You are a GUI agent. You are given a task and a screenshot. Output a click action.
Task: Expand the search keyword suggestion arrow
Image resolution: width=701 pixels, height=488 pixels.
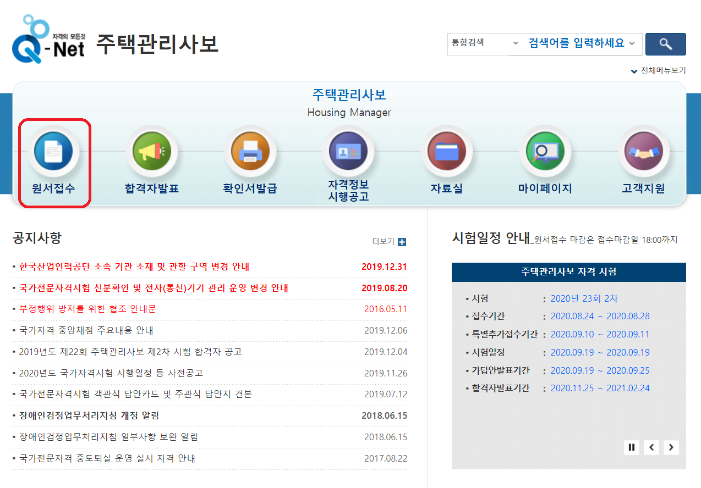pyautogui.click(x=632, y=43)
